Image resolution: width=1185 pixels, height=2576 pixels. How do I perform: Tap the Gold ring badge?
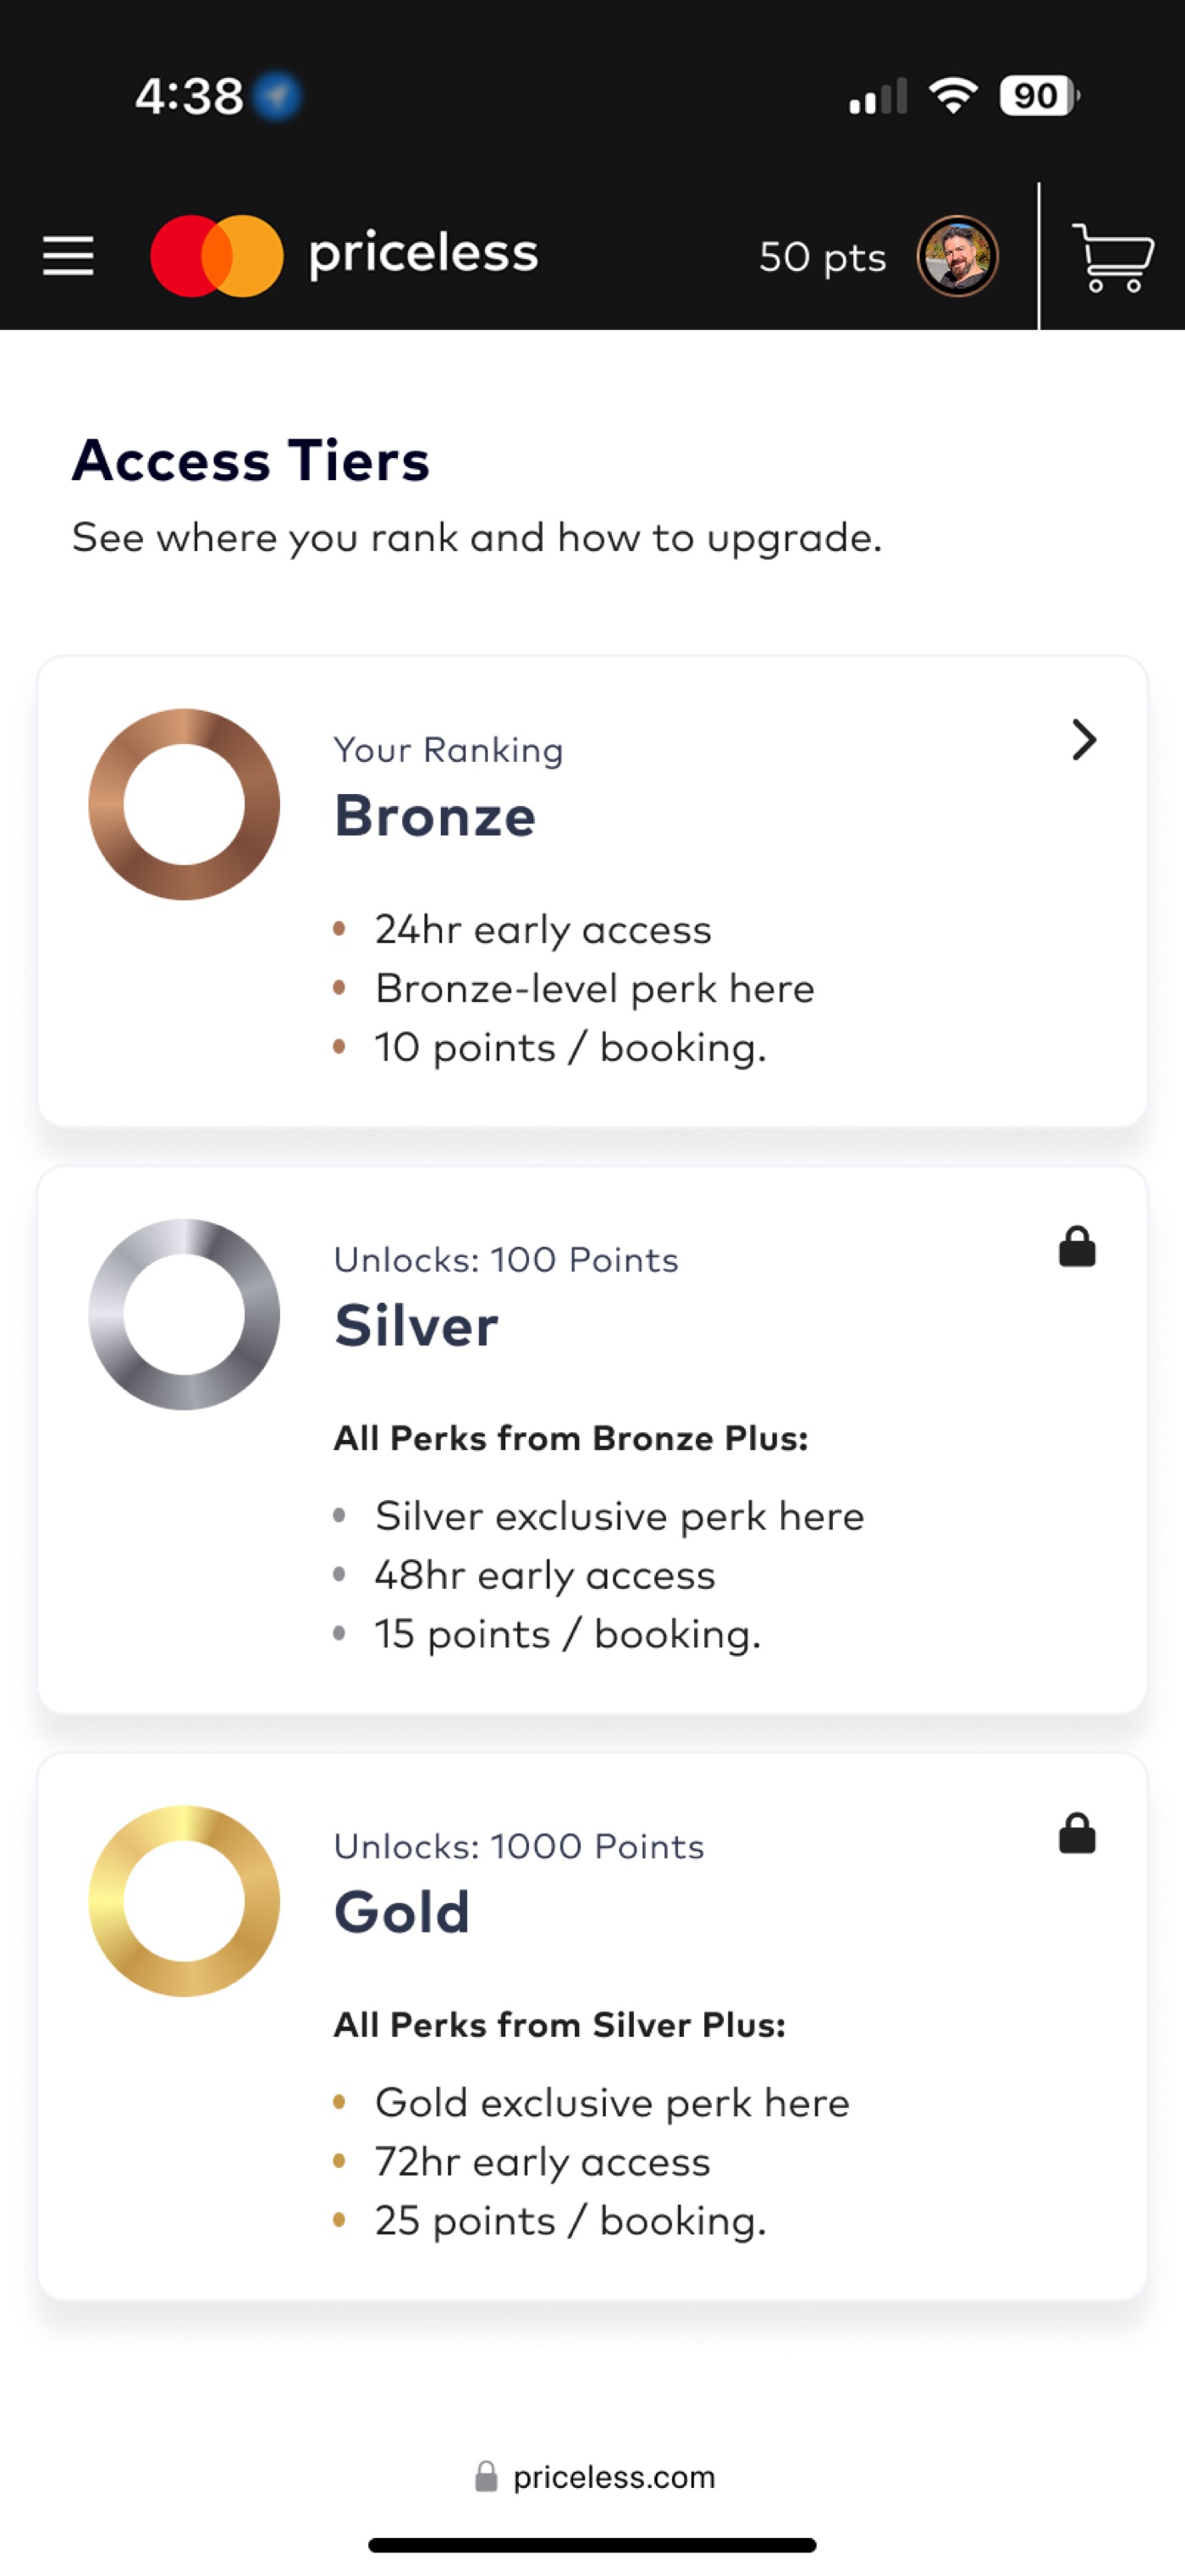[184, 1900]
